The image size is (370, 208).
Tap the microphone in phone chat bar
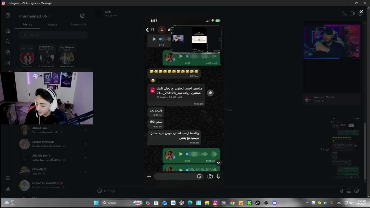[x=218, y=176]
